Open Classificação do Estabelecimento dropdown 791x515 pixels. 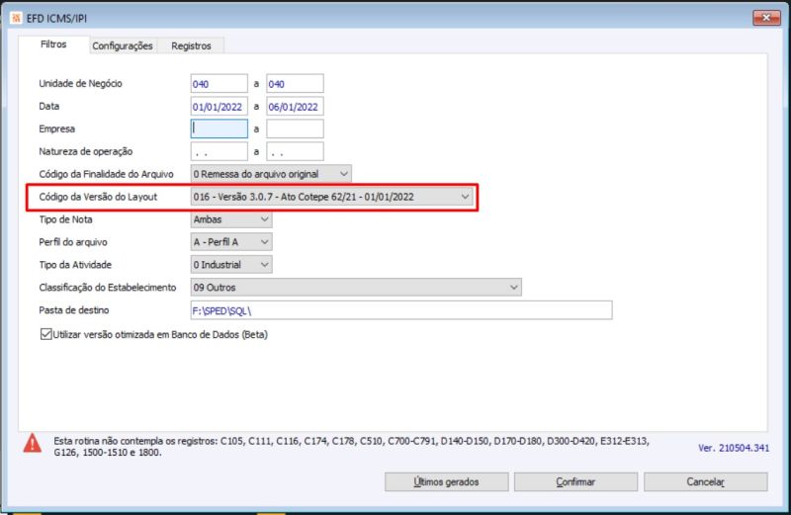[356, 288]
